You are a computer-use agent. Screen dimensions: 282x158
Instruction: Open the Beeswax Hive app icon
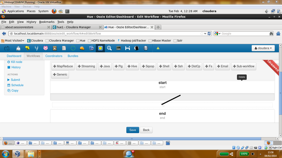27,48
